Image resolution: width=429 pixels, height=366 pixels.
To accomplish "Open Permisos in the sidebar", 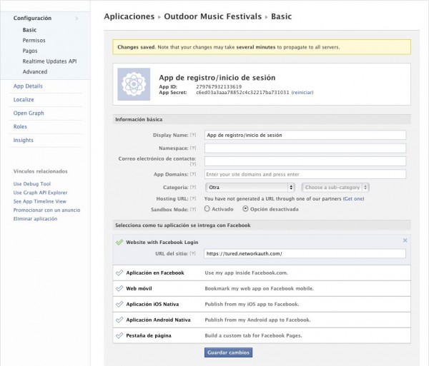I will pos(34,41).
